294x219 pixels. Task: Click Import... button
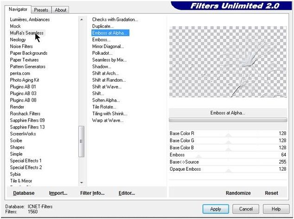click(x=58, y=193)
